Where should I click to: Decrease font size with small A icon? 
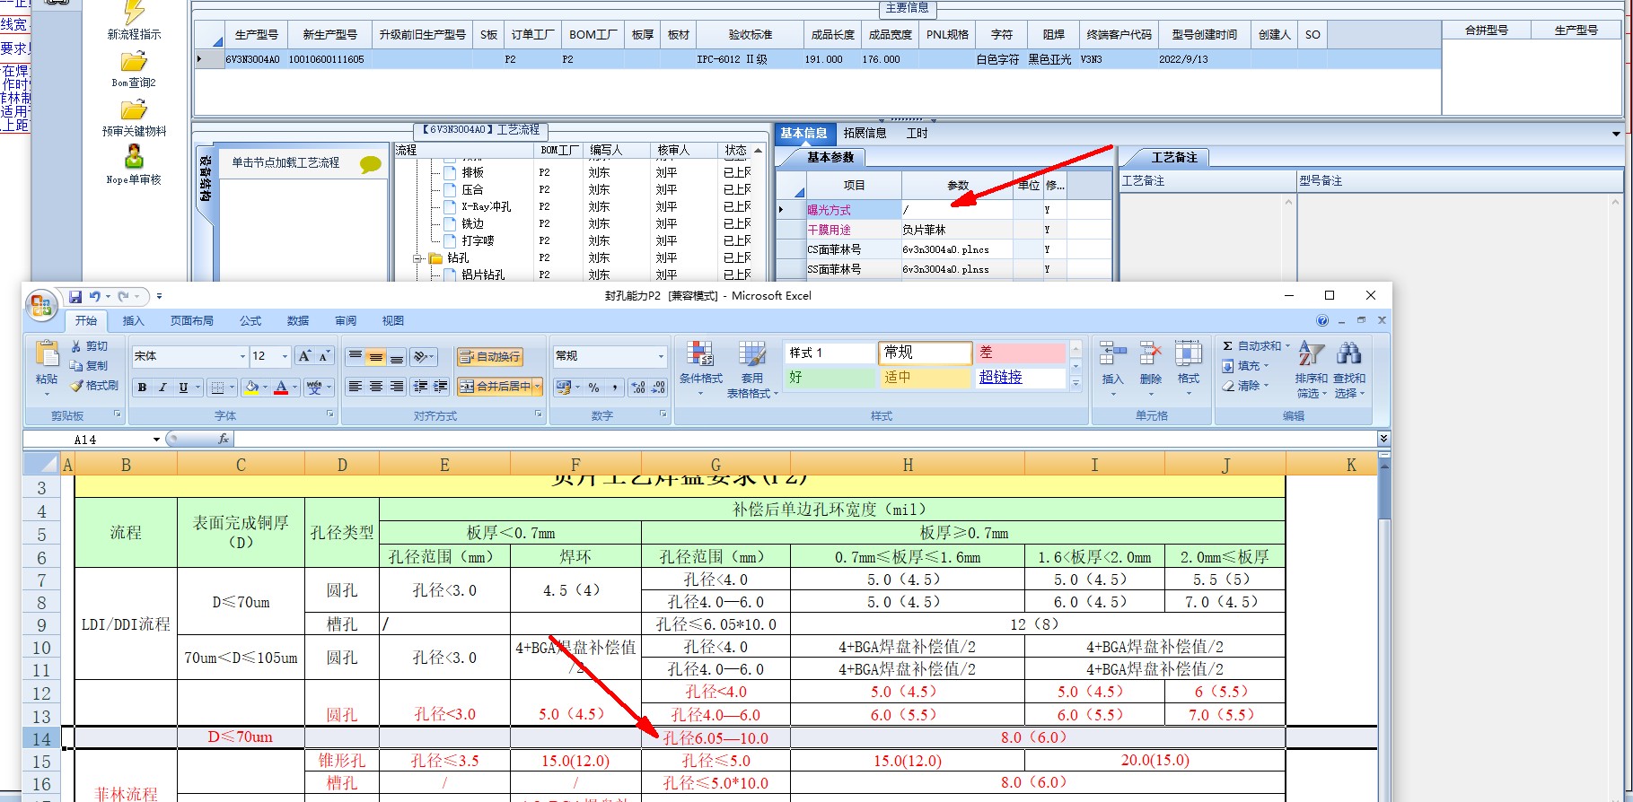pyautogui.click(x=324, y=356)
